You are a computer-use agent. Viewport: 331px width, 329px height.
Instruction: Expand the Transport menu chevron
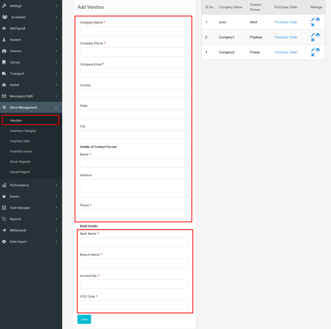coord(56,73)
